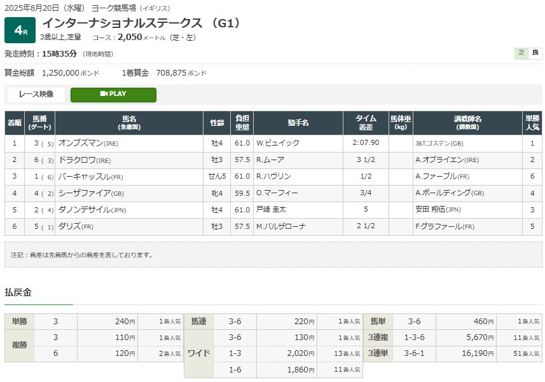Click the 払戻金 section heading
545x382 pixels.
tap(18, 292)
